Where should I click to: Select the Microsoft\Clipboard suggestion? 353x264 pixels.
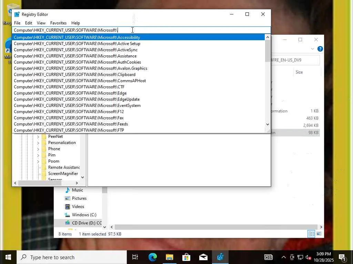[139, 75]
